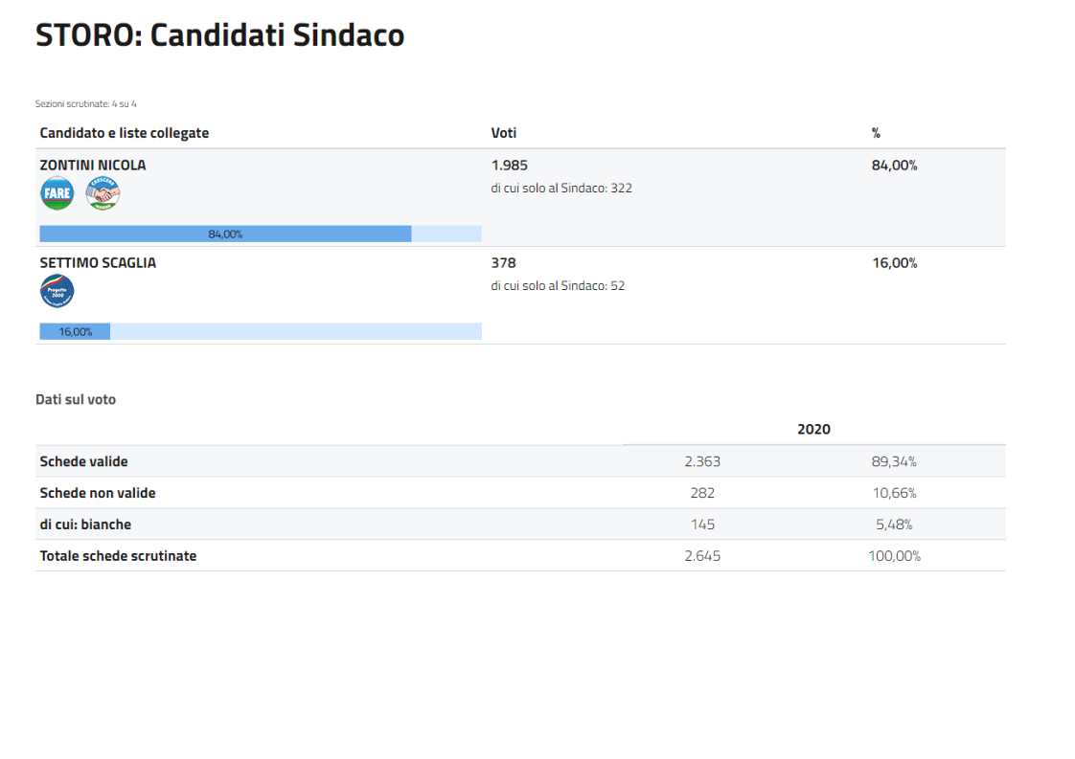Click the 'Totale schede scrutinate' row label
The height and width of the screenshot is (759, 1075).
pyautogui.click(x=118, y=556)
